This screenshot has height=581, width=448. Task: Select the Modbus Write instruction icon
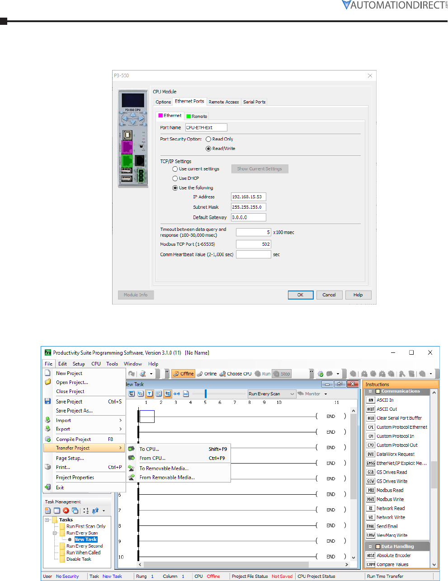371,499
